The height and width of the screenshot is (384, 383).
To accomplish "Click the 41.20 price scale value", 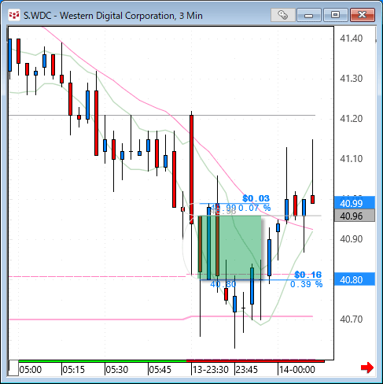I will coord(351,119).
